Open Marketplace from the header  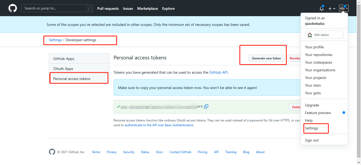click(x=147, y=8)
